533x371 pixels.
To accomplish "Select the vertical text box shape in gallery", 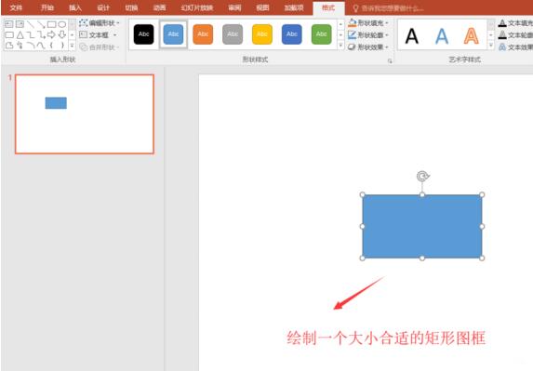I will tap(20, 24).
